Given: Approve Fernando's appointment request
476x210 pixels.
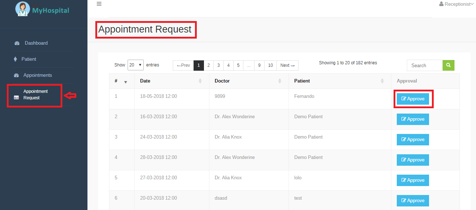Looking at the screenshot, I should (x=413, y=99).
